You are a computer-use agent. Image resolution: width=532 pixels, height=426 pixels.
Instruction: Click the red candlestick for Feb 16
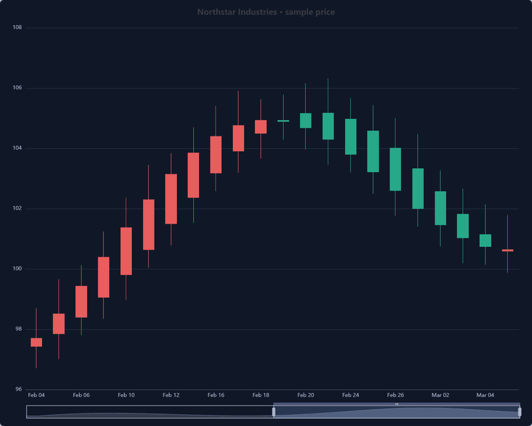[x=216, y=154]
